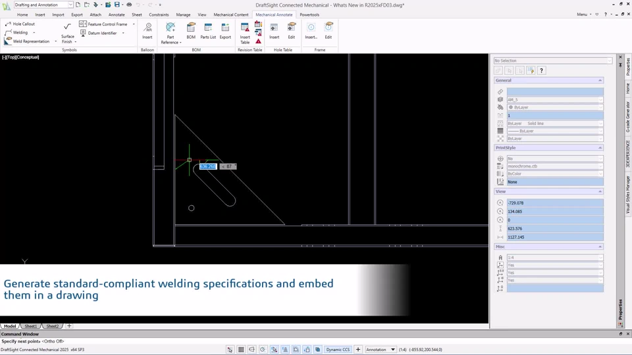
Task: Click the Save icon in quick access toolbar
Action: (x=117, y=5)
